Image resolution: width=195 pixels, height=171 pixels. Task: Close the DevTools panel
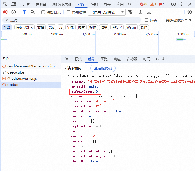190,4
